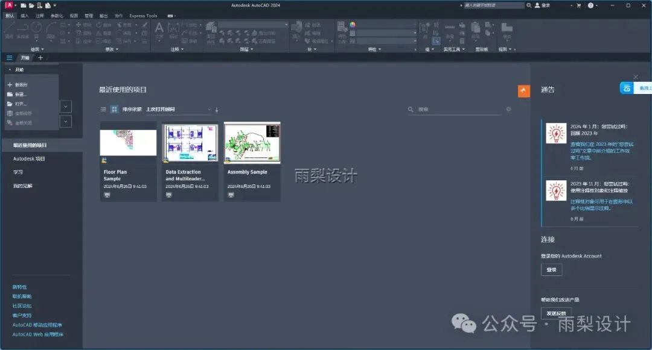Screen dimensions: 652x350
Task: Expand chevron dropdown beside the 全部关闭 menu entry
Action: coord(65,122)
